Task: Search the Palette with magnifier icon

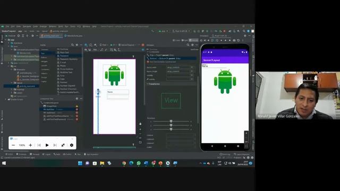Action: pos(72,45)
